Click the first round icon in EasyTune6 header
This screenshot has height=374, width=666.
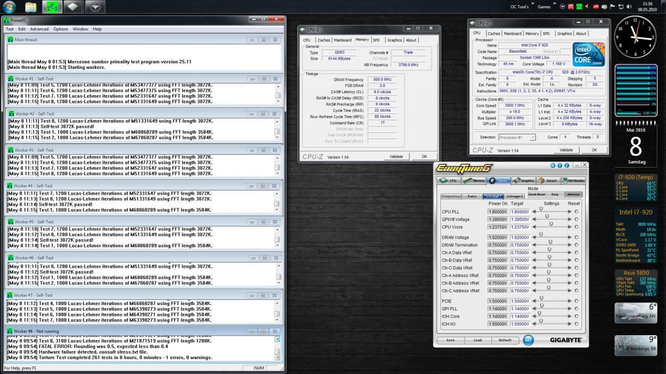(x=553, y=166)
